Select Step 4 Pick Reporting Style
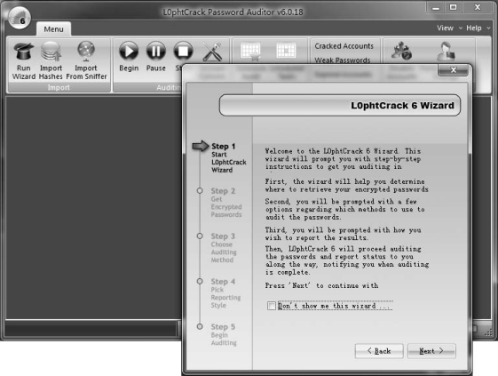This screenshot has width=498, height=376. 225,293
